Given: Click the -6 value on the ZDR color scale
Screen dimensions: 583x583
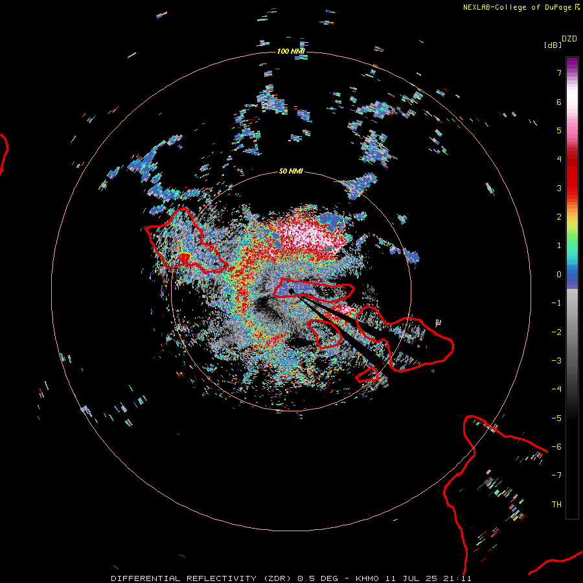Looking at the screenshot, I should click(x=556, y=447).
